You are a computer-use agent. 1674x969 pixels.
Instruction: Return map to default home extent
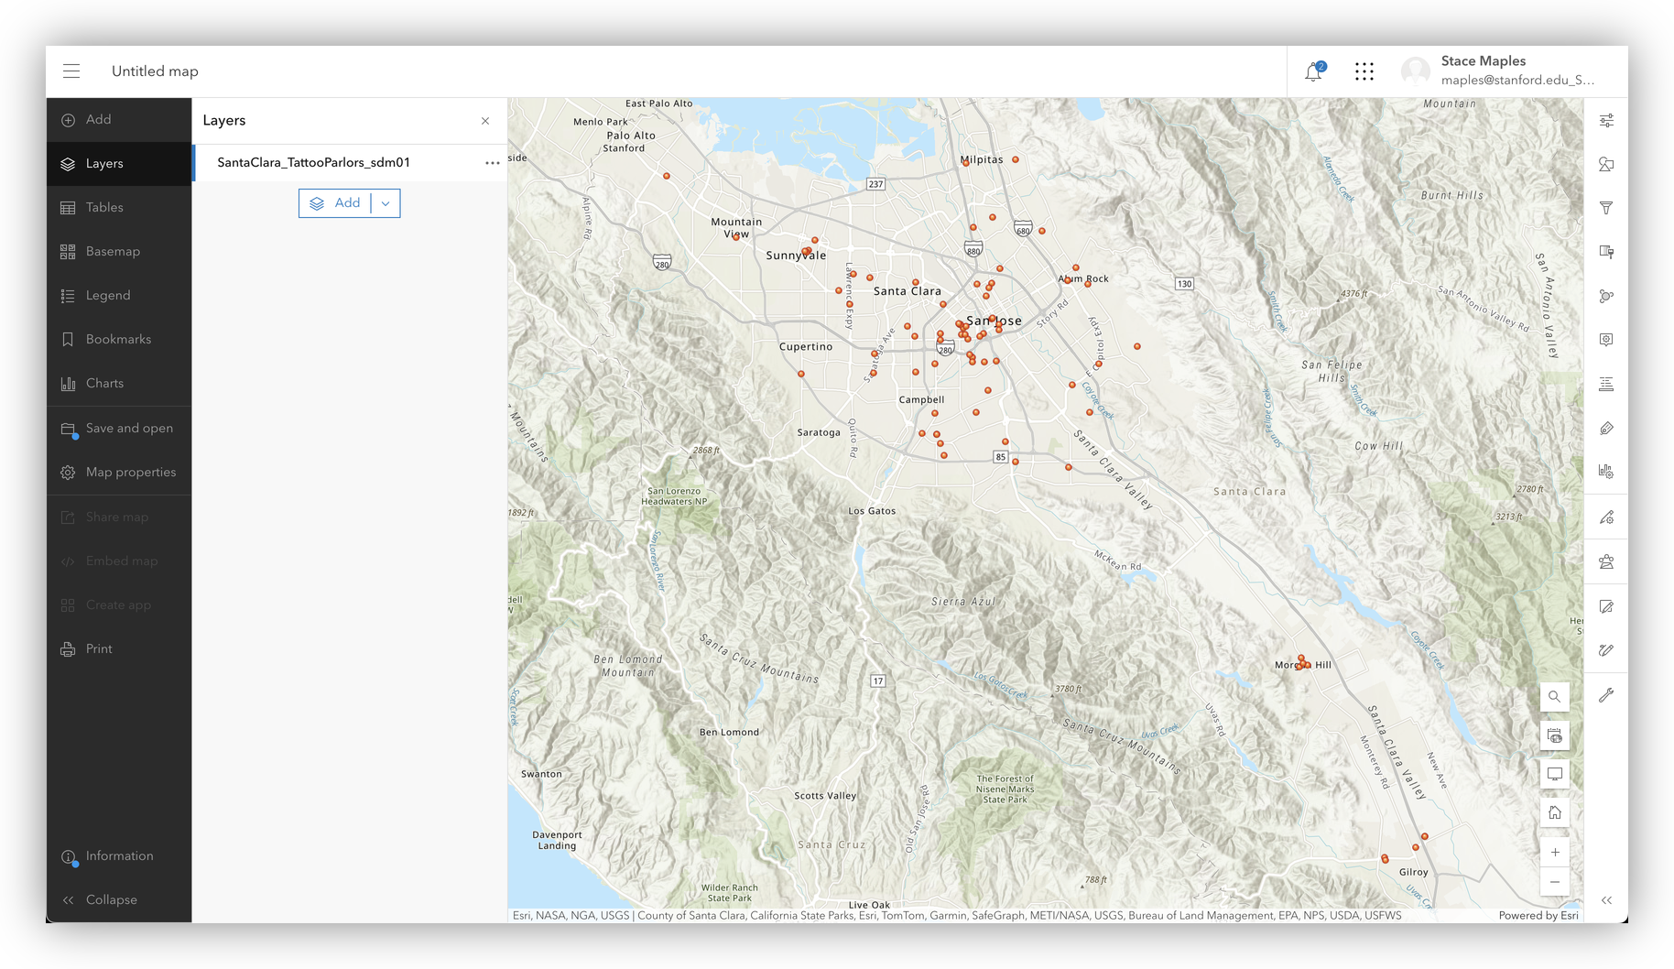(x=1554, y=812)
